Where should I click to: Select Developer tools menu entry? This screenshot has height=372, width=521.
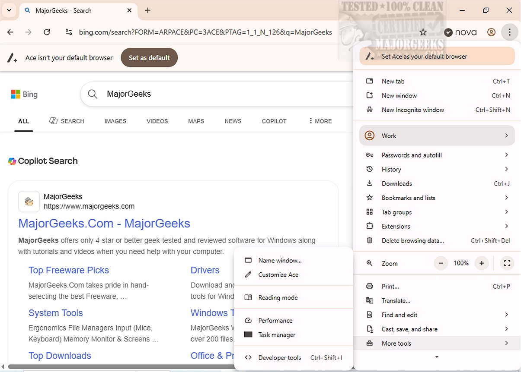pos(279,358)
